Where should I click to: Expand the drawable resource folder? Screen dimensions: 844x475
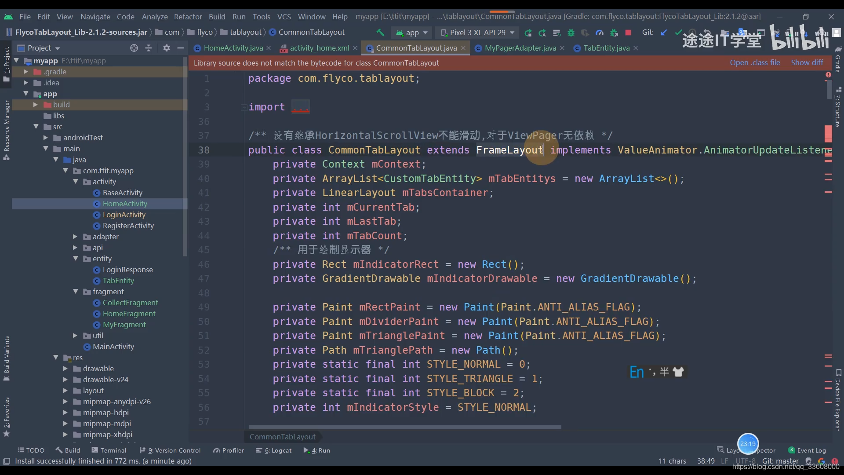click(65, 369)
